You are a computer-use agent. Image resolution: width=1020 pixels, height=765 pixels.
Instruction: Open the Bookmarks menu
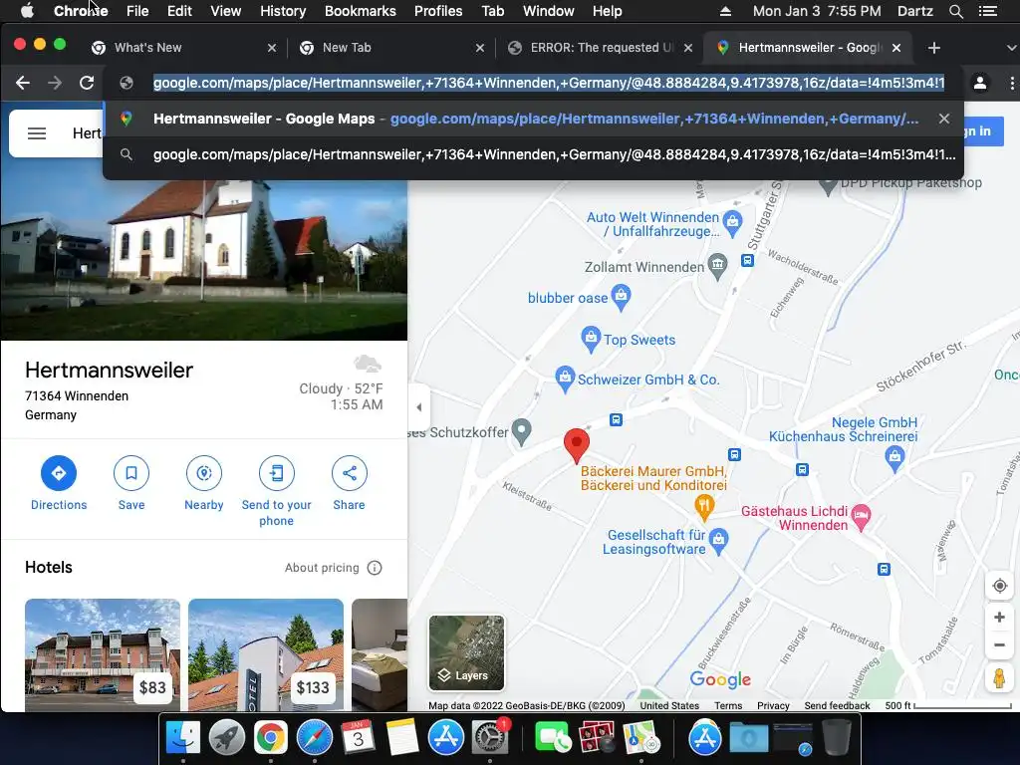[360, 11]
